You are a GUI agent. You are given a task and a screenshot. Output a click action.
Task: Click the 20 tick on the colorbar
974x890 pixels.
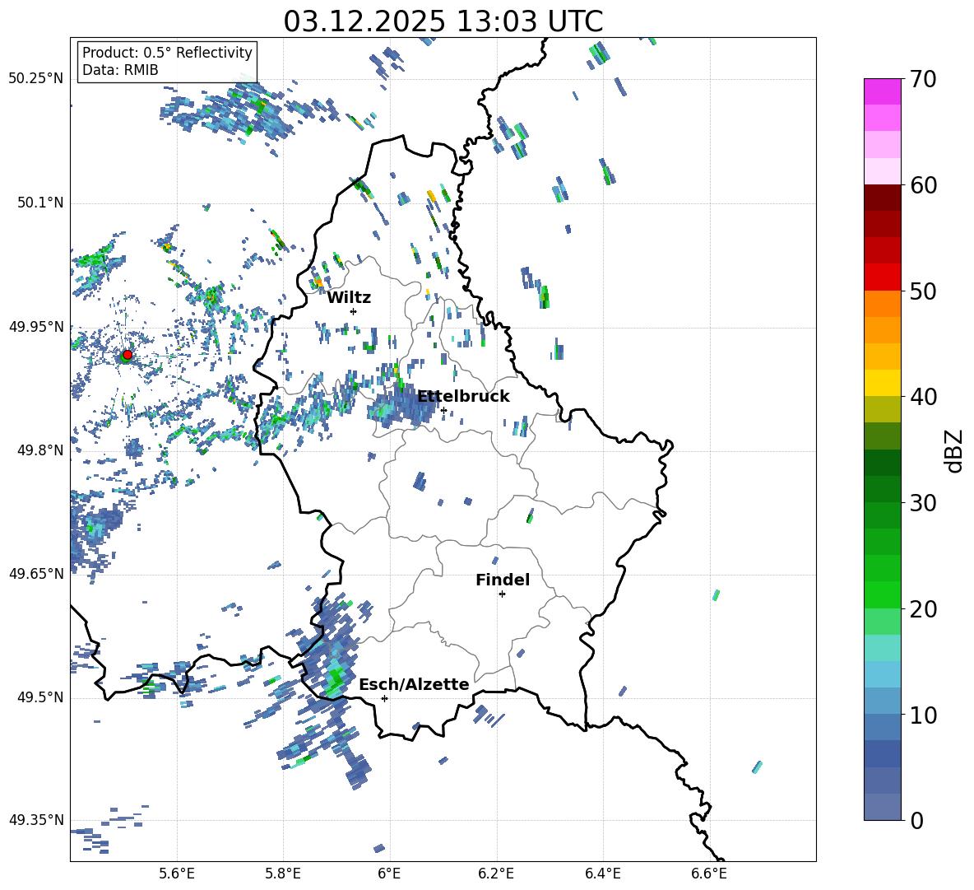tap(922, 609)
